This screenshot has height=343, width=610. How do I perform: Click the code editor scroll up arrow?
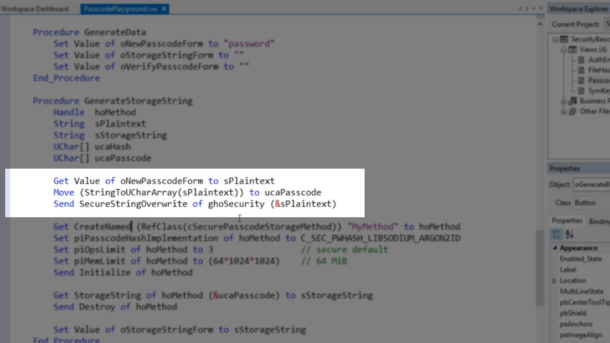[540, 24]
